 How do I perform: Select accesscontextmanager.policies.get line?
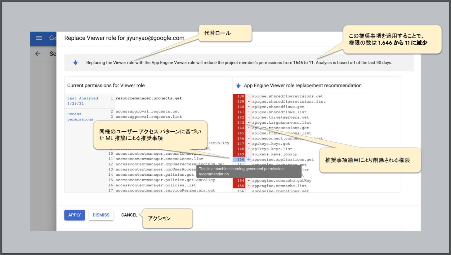154,175
